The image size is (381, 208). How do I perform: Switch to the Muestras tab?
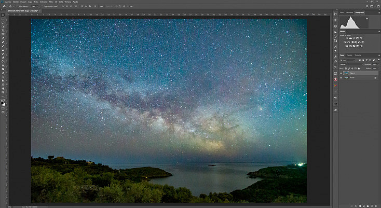point(350,12)
